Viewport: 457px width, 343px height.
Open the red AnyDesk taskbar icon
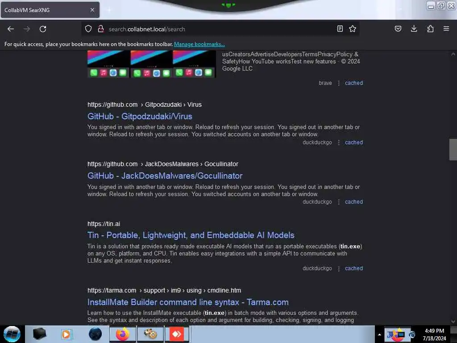[177, 334]
